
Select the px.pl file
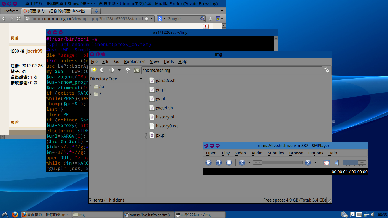click(x=157, y=135)
